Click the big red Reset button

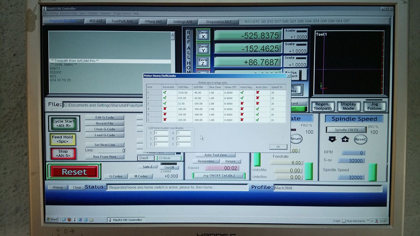pyautogui.click(x=74, y=172)
